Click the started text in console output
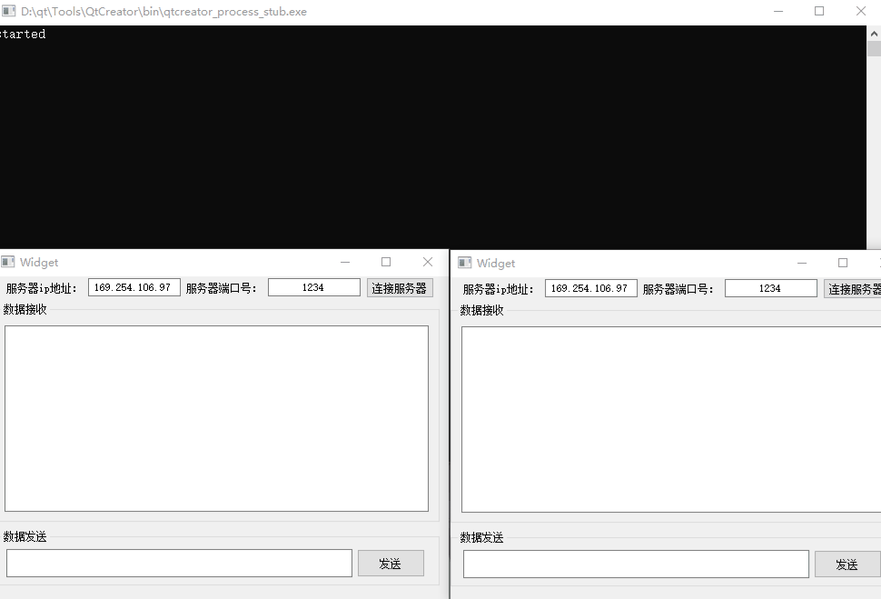Screen dimensions: 881x599 (23, 35)
